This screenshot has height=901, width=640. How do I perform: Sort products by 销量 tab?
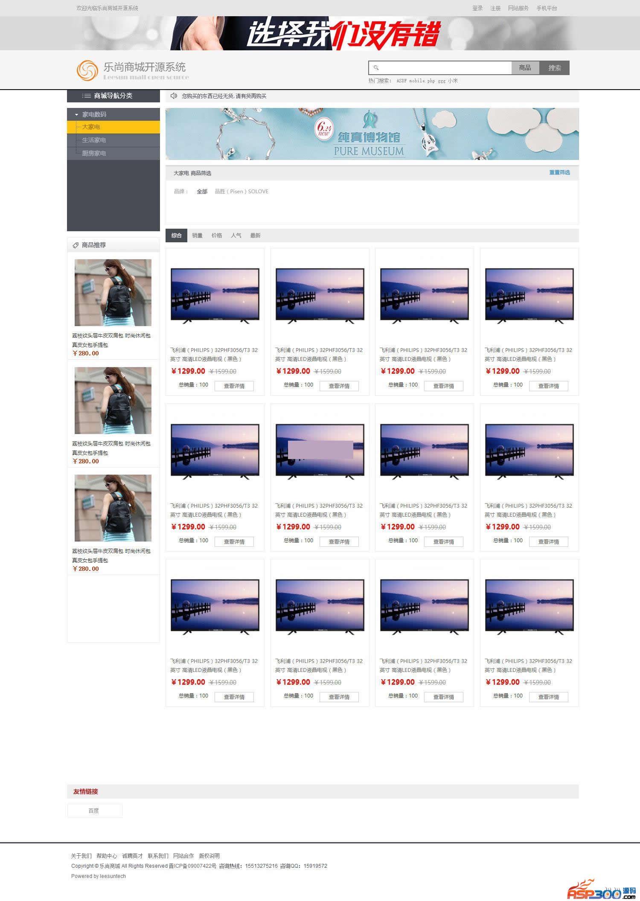pyautogui.click(x=197, y=235)
